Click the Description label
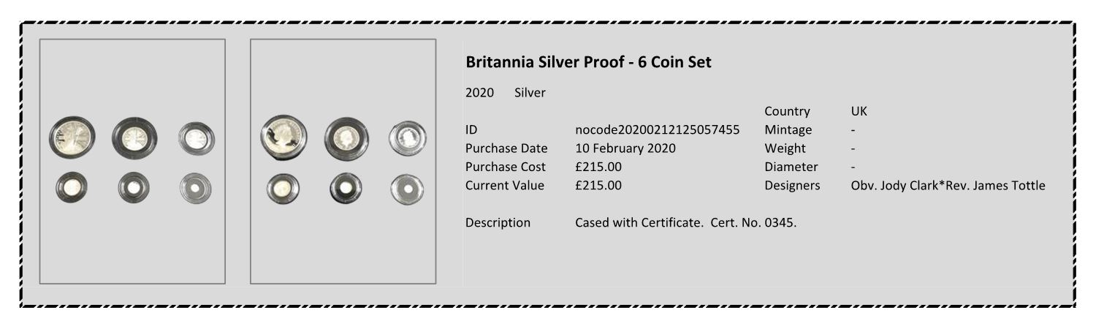 [x=498, y=222]
